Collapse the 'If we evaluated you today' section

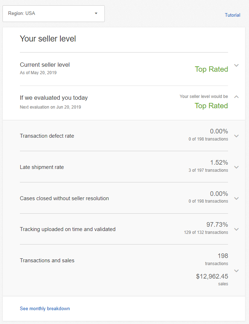(x=237, y=97)
